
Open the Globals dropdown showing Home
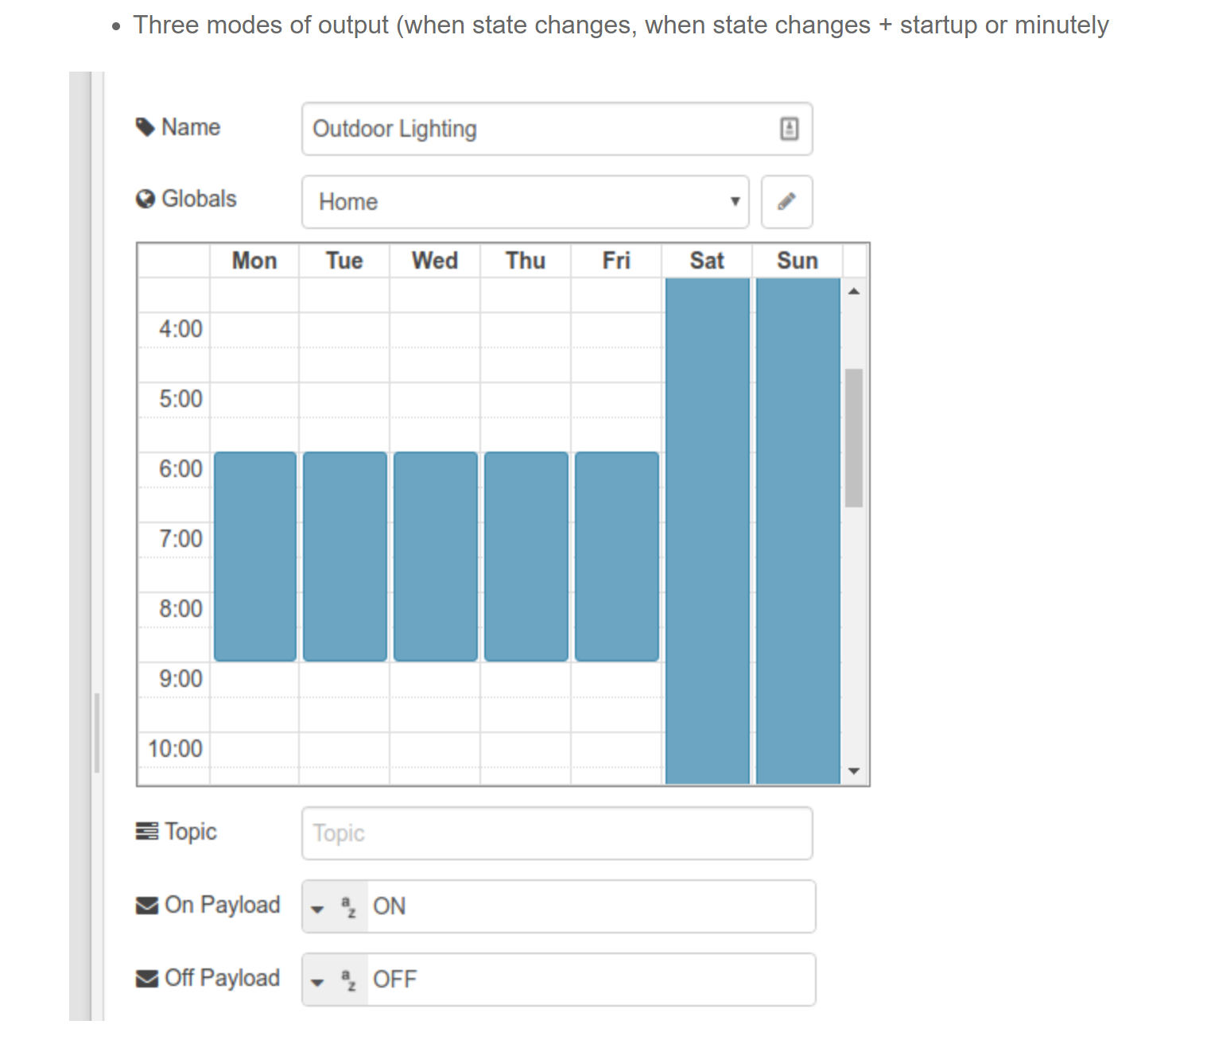(525, 202)
